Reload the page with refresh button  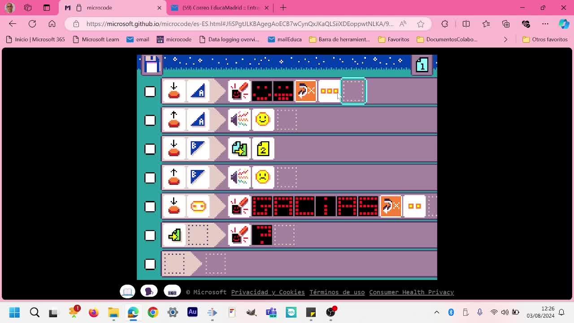pos(32,24)
